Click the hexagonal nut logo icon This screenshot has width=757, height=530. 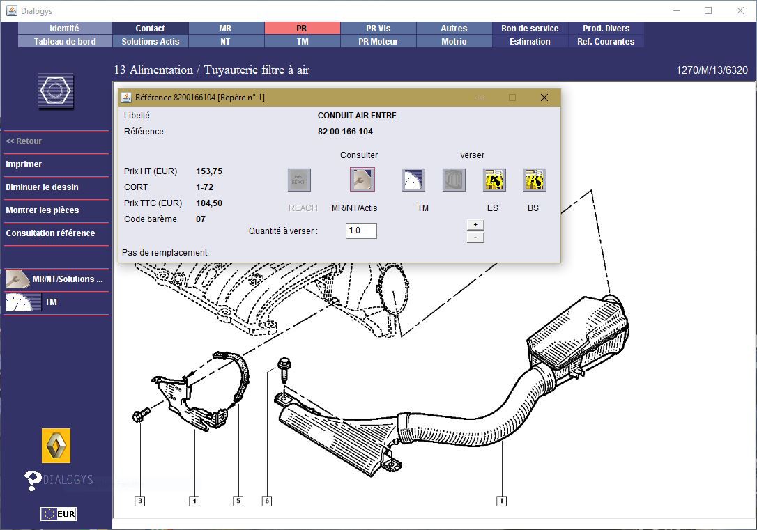[56, 91]
